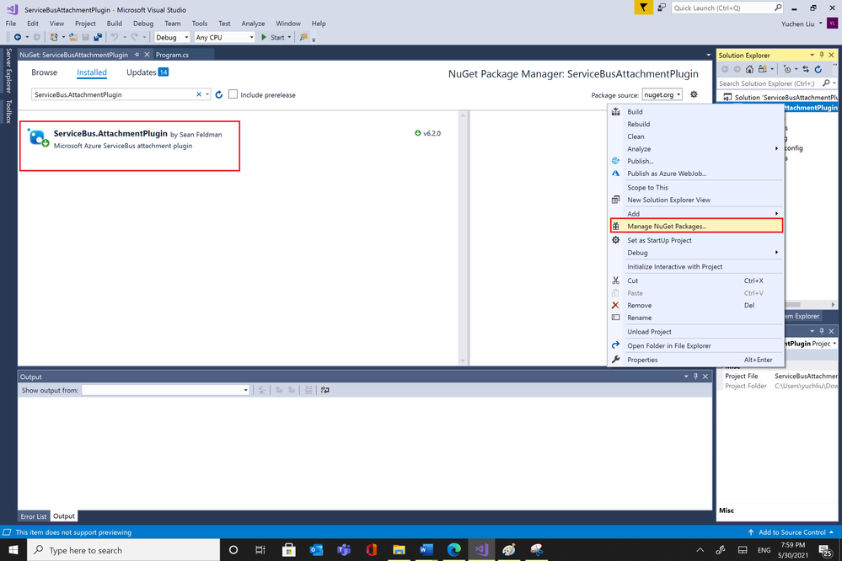
Task: Clear the NuGet search box text
Action: click(x=199, y=94)
